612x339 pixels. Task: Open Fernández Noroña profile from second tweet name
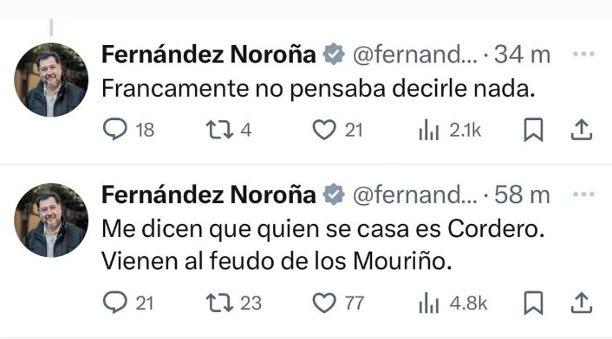208,195
